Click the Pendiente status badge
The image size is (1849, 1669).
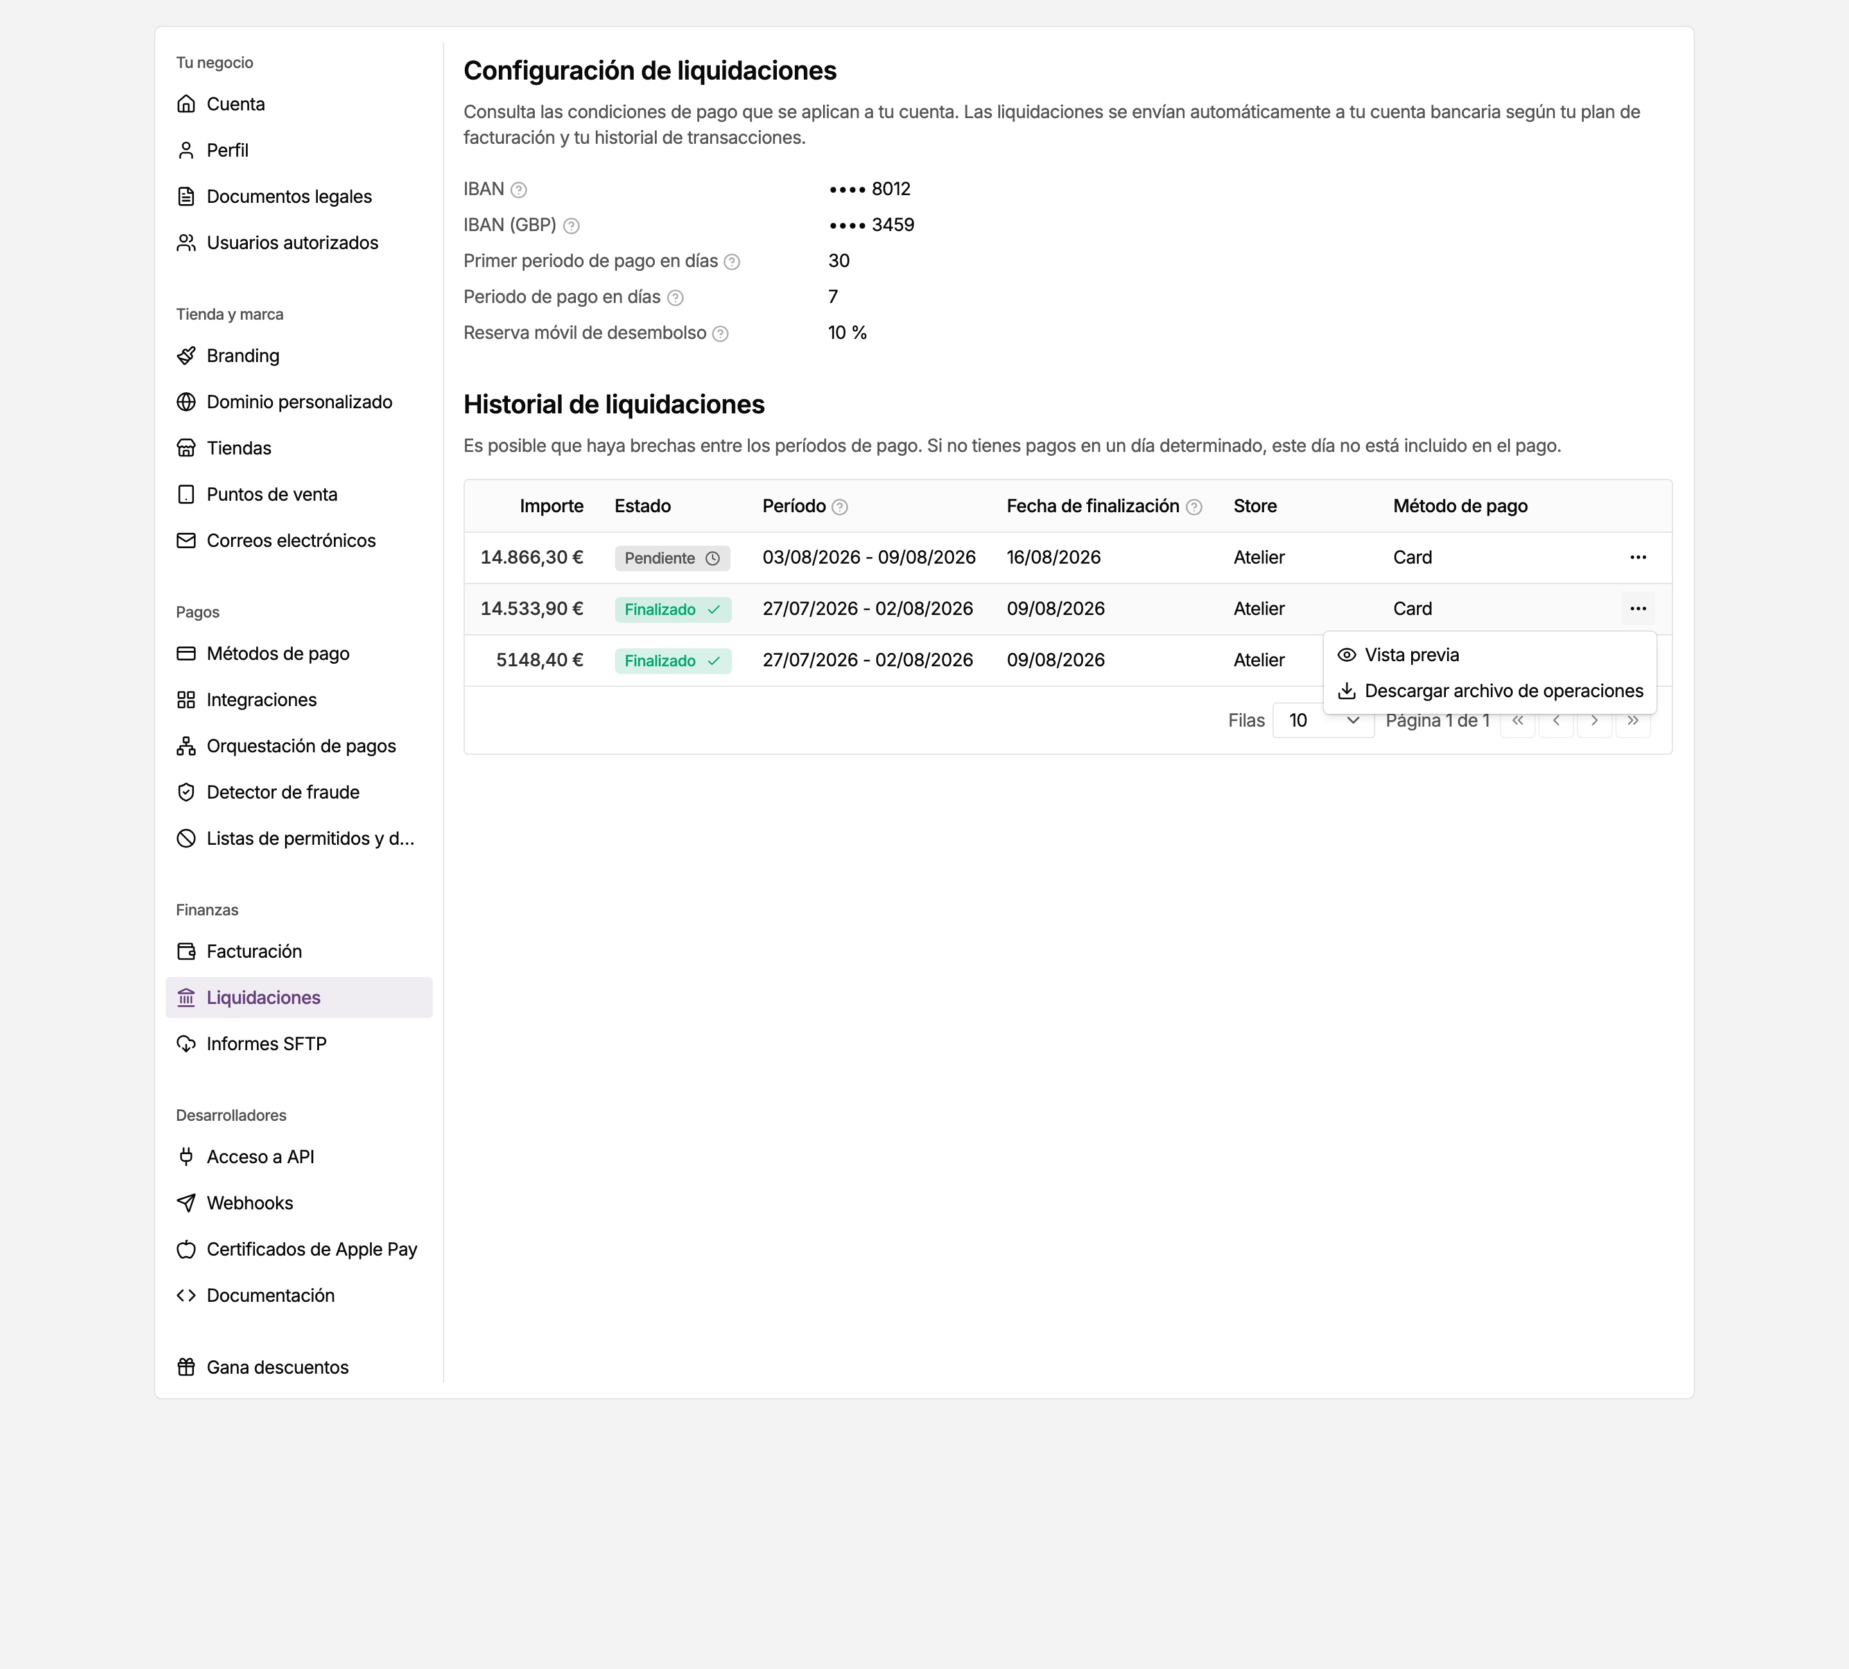672,558
